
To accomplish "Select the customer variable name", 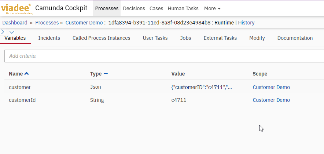I will 20,87.
